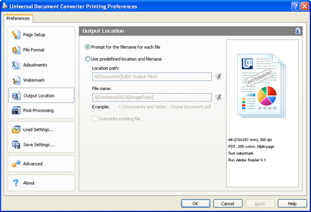Click the Save Settings floppy icon
Image resolution: width=311 pixels, height=212 pixels.
tap(16, 145)
